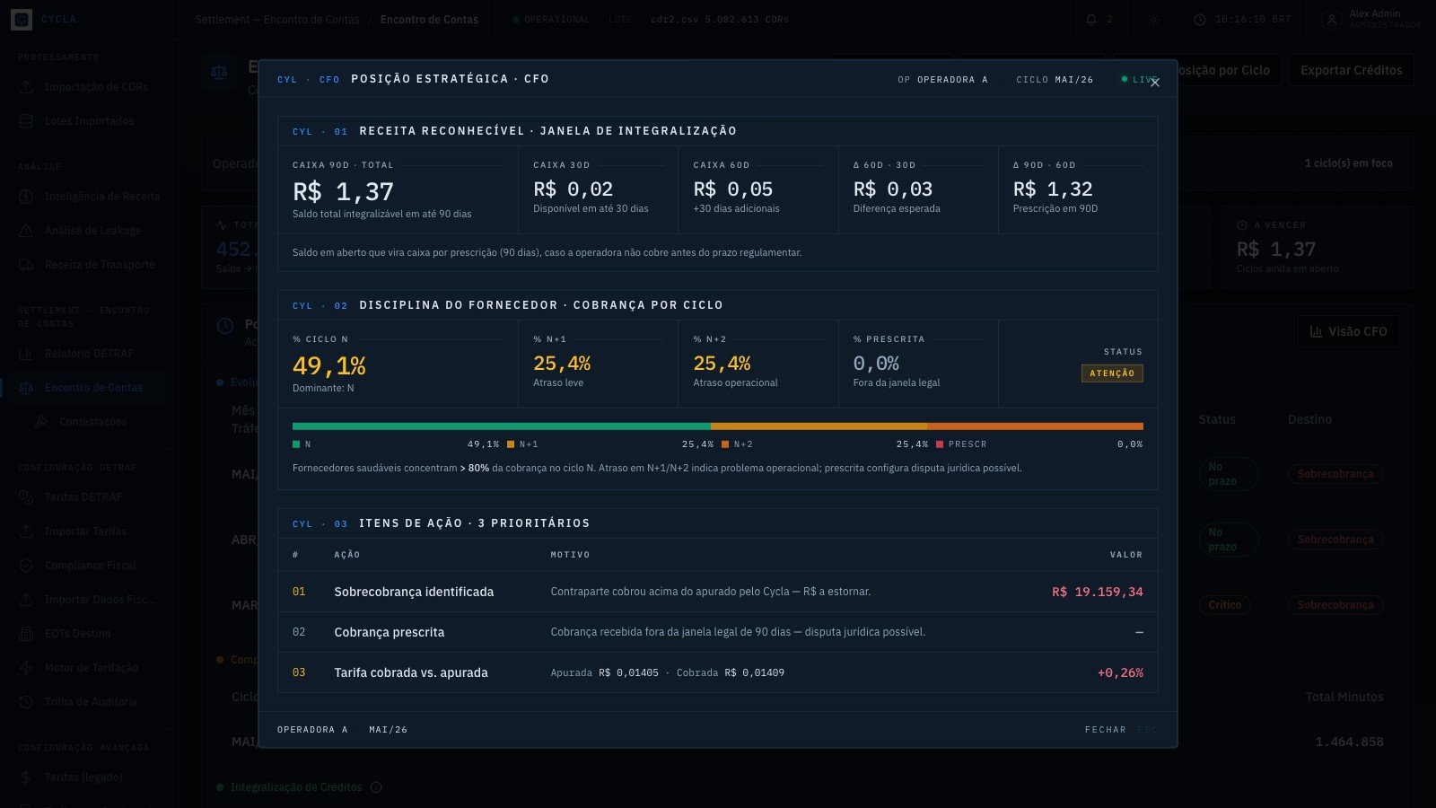The image size is (1436, 808).
Task: Click Compliance Fiscal shield icon
Action: tap(27, 566)
